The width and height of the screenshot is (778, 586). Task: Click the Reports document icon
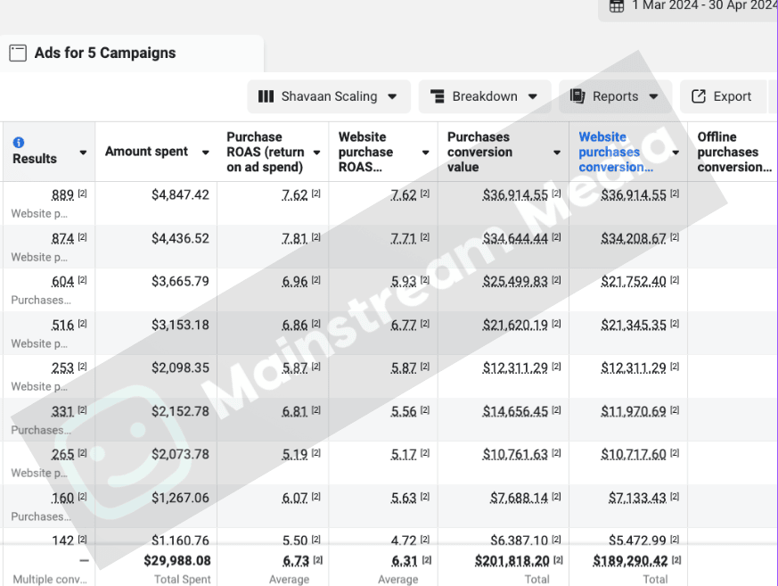pyautogui.click(x=577, y=96)
